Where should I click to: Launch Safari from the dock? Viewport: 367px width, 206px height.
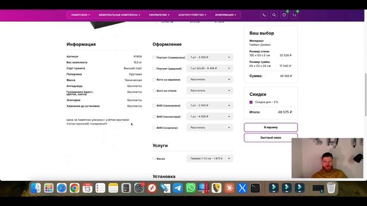(x=61, y=188)
